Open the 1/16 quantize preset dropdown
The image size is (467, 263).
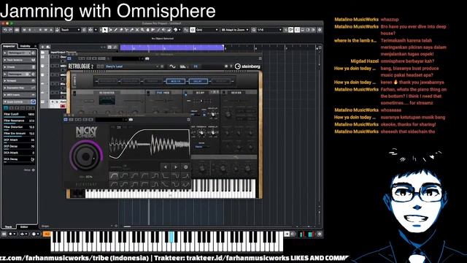(269, 30)
